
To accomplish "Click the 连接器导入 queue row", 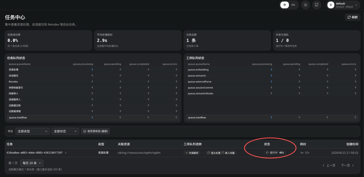I will tap(93, 99).
